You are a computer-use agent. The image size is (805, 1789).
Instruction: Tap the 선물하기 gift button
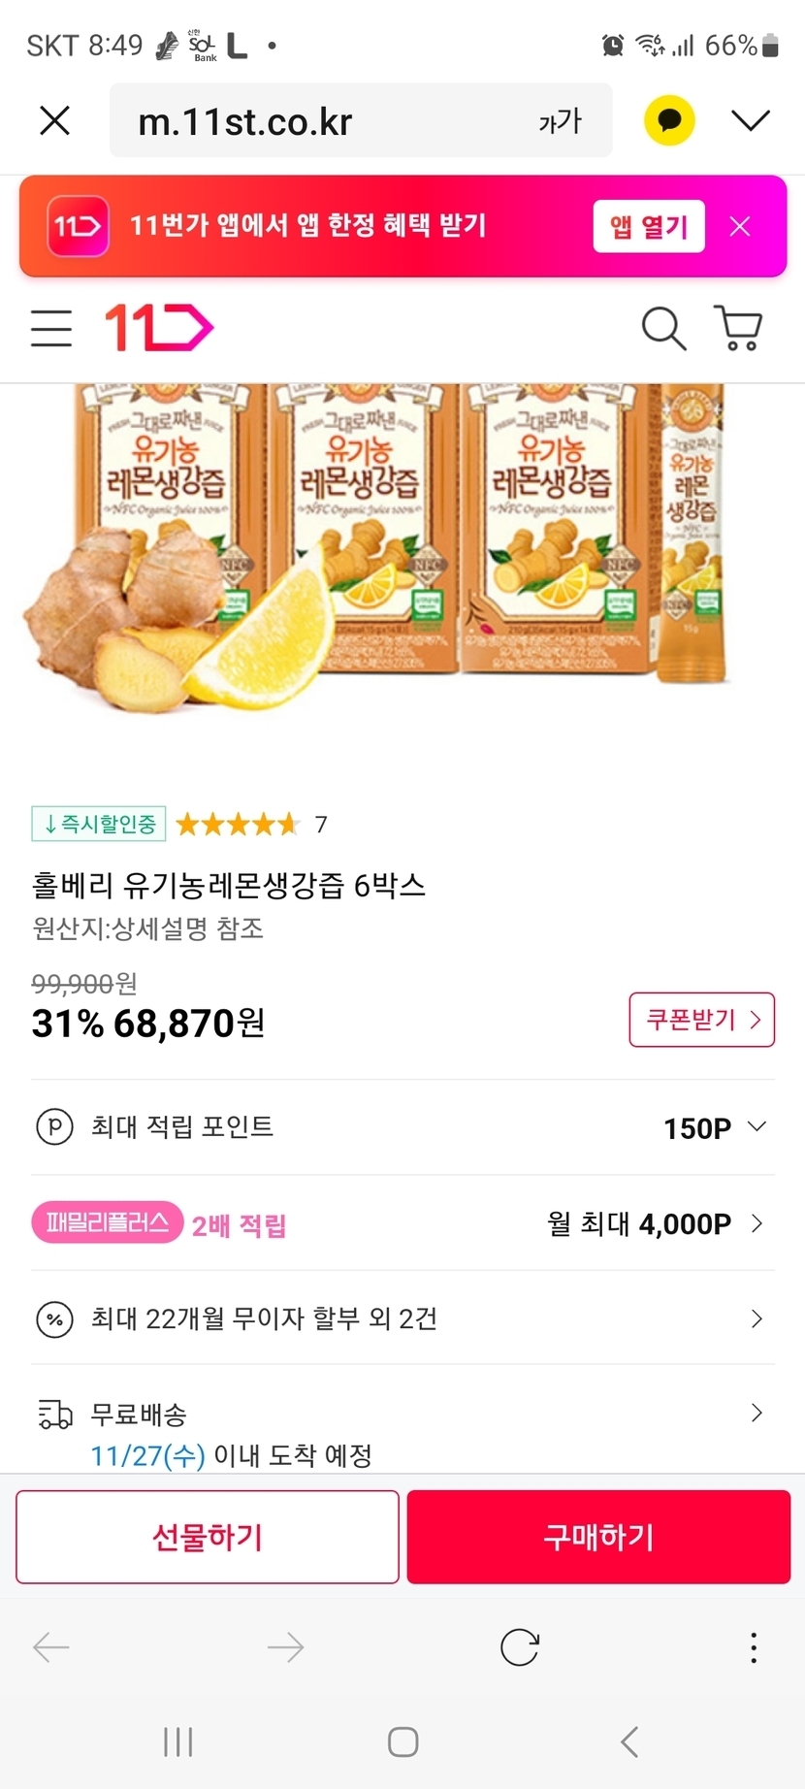tap(208, 1537)
